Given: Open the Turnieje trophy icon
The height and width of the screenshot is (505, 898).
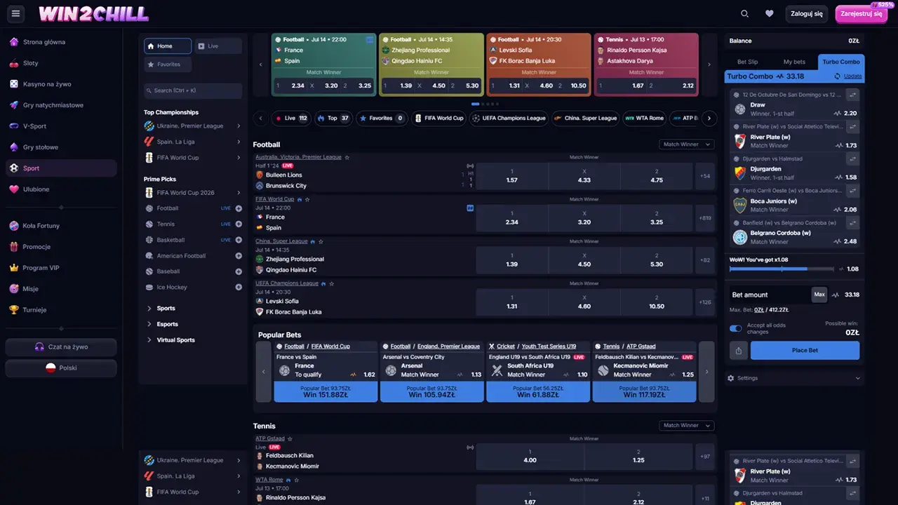Looking at the screenshot, I should tap(14, 310).
